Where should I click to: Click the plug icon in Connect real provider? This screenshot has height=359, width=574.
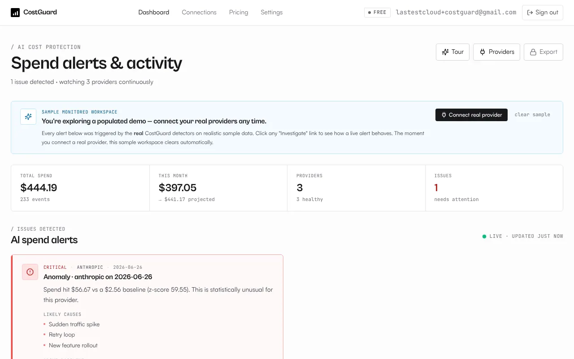coord(444,115)
